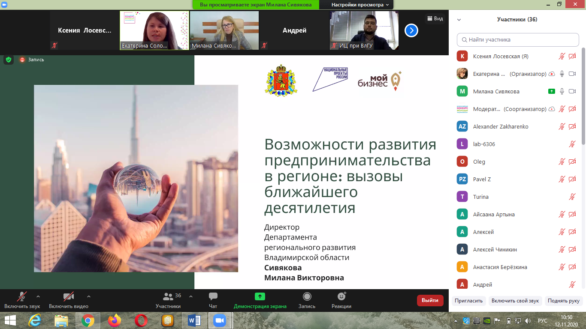Focus the Найти участника search field
Screen dimensions: 586x329
[x=518, y=39]
